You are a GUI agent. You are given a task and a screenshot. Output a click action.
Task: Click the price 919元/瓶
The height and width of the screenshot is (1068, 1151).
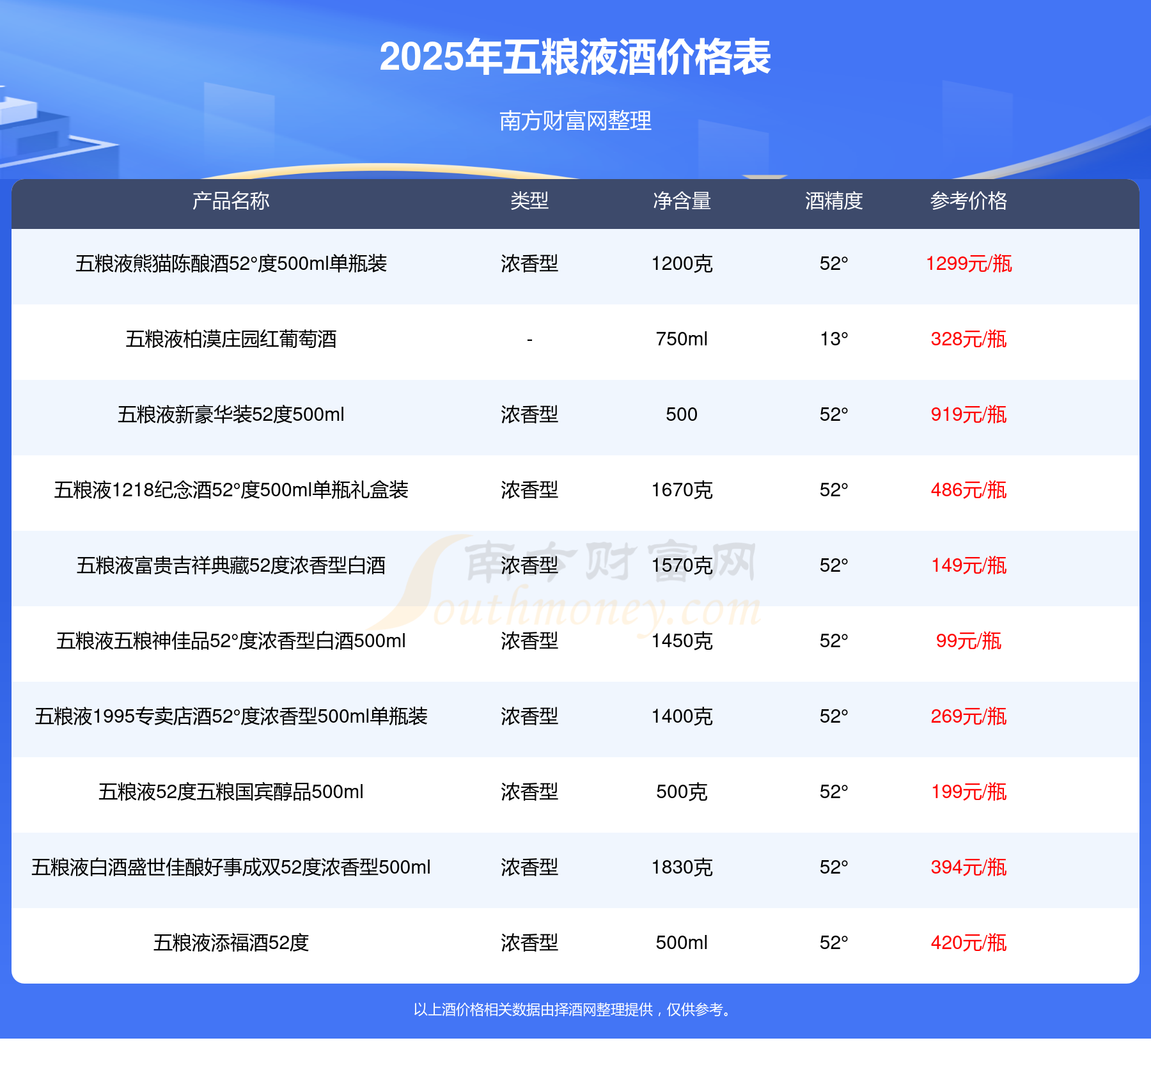(x=969, y=414)
